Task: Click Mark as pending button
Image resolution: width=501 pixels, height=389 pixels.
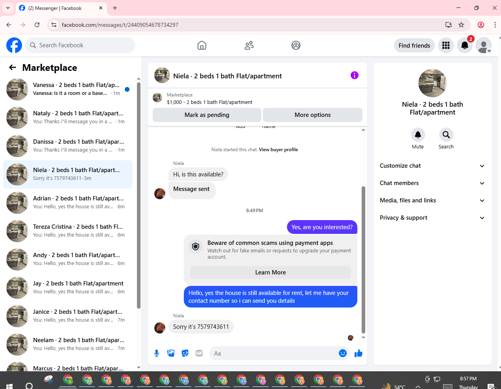Action: pyautogui.click(x=207, y=115)
